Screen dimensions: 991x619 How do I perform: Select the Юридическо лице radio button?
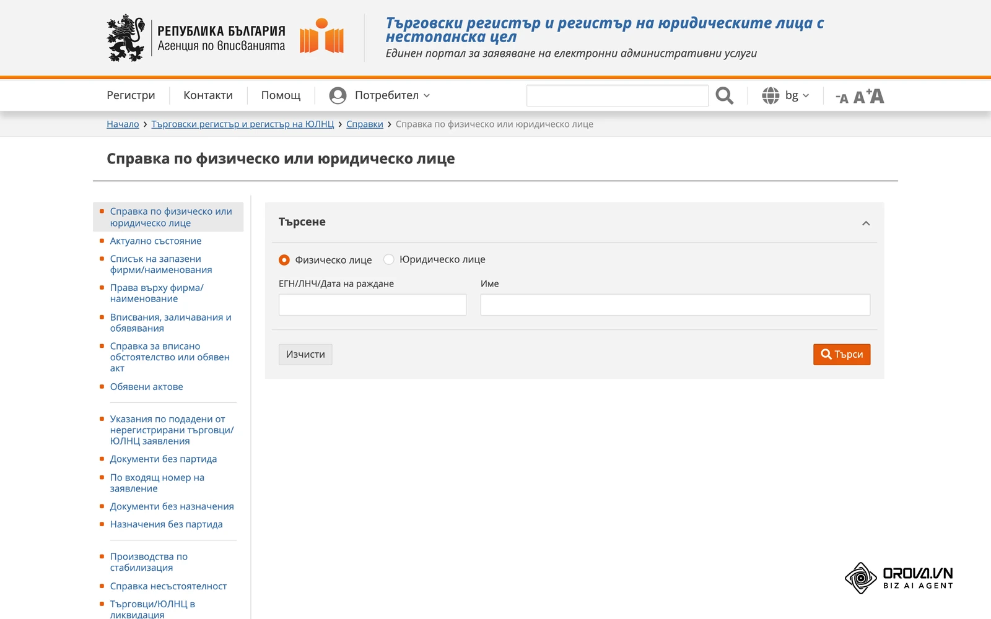[x=389, y=259]
